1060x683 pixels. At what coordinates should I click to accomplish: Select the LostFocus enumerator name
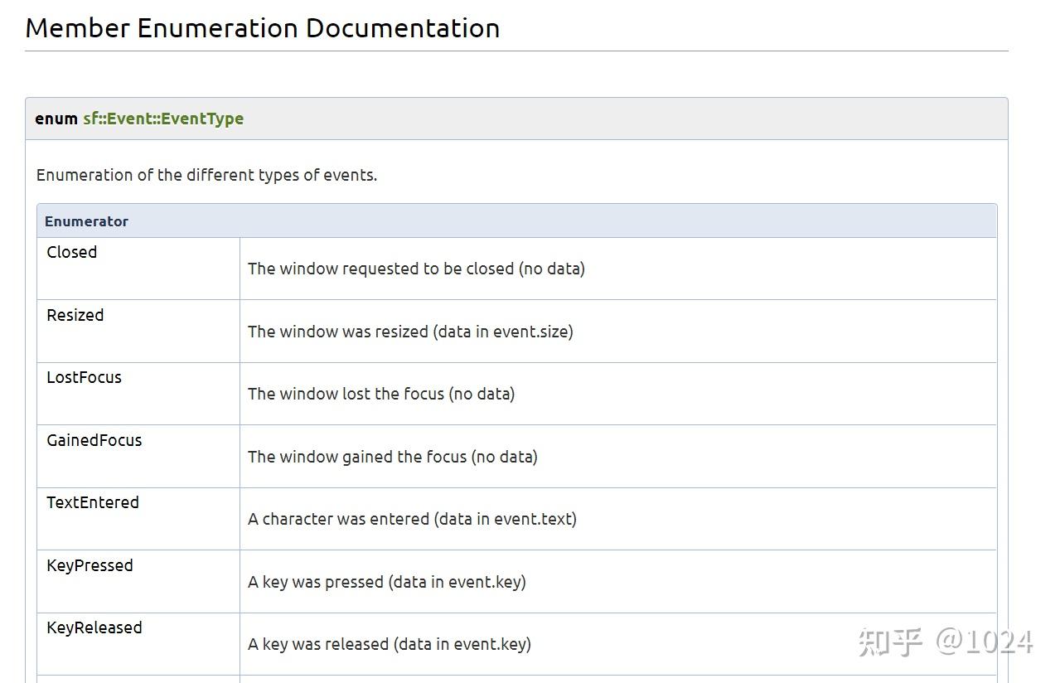click(x=84, y=377)
